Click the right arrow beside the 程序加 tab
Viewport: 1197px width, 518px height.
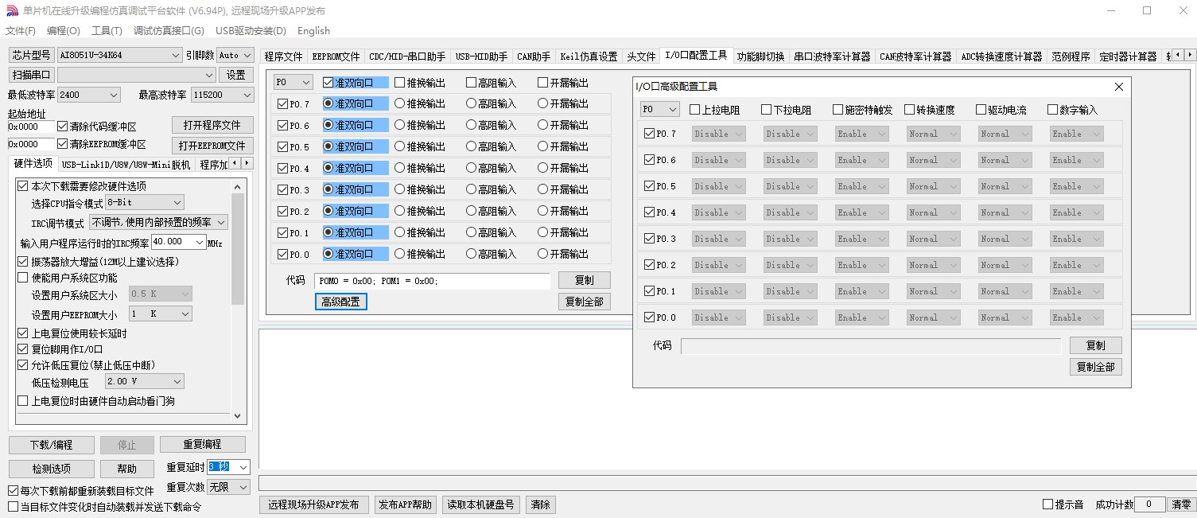(247, 163)
